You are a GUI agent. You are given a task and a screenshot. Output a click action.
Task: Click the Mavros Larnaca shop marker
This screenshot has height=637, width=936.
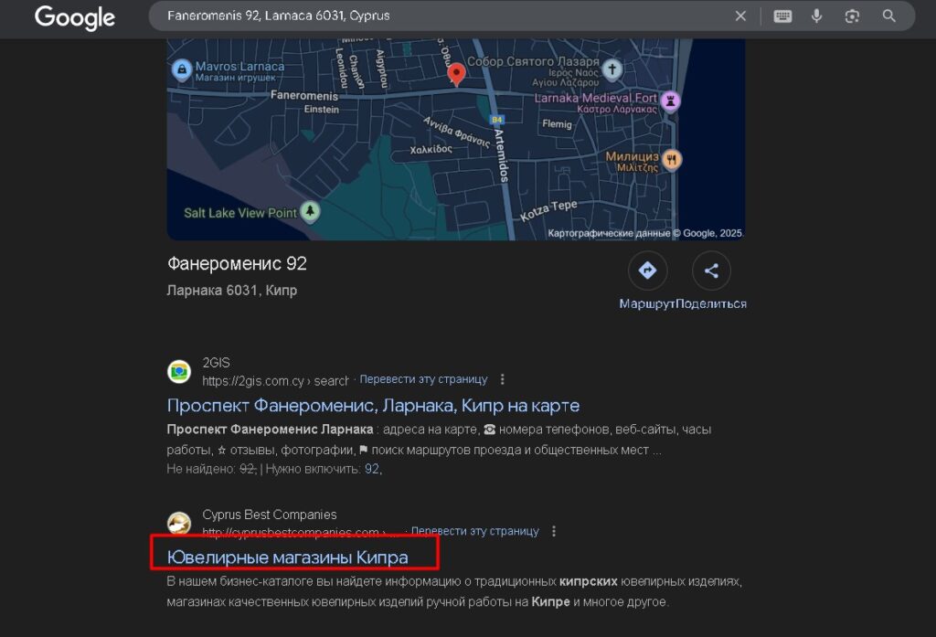point(181,69)
